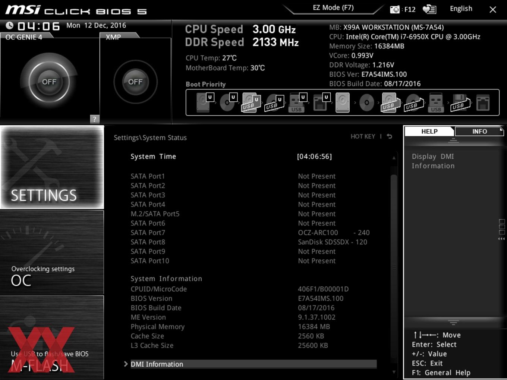The image size is (507, 380).
Task: Go back using the return arrow icon
Action: click(390, 136)
